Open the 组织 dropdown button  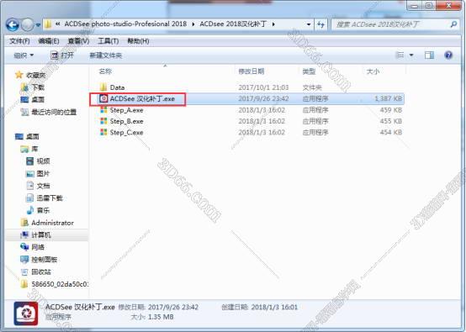(24, 55)
